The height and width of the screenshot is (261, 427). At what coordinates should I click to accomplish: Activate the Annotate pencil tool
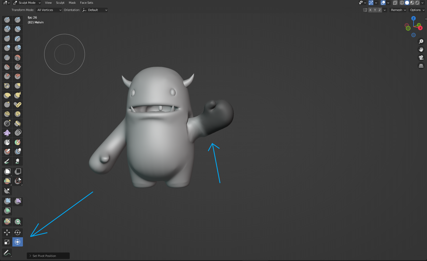[7, 253]
